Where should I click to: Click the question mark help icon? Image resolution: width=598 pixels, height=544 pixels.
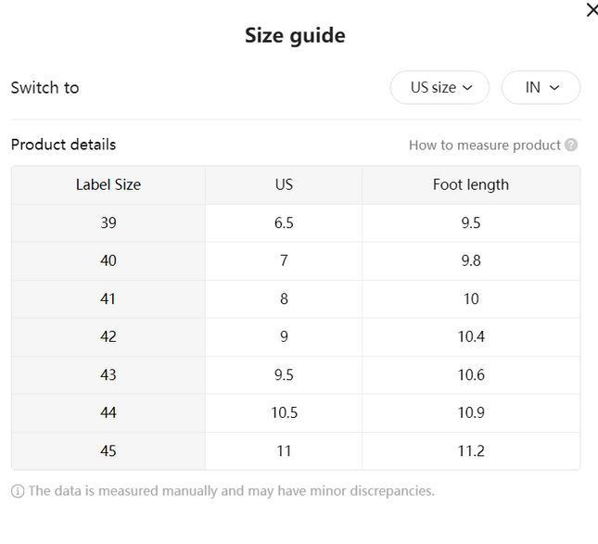coord(571,145)
